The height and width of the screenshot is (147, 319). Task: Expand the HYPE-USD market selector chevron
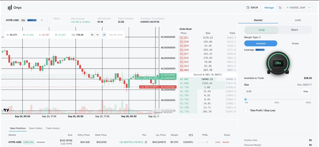pyautogui.click(x=42, y=20)
